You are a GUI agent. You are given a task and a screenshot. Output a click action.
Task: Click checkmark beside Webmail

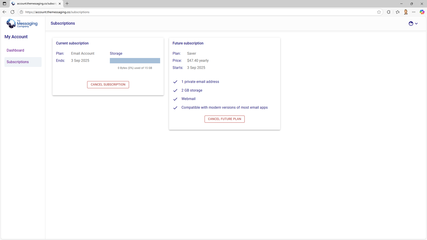point(175,99)
